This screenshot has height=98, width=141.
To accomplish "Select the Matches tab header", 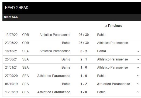I will [11, 17].
